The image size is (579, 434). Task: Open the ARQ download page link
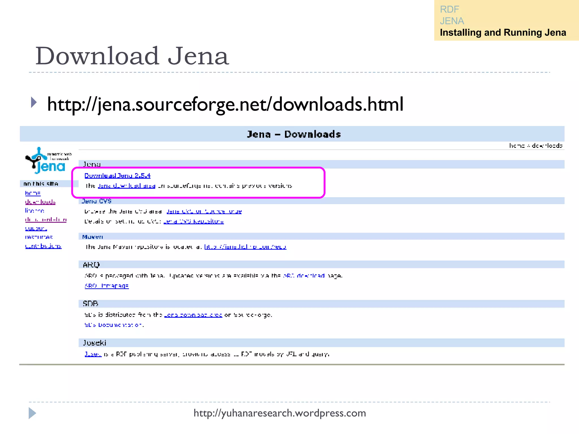coord(304,275)
